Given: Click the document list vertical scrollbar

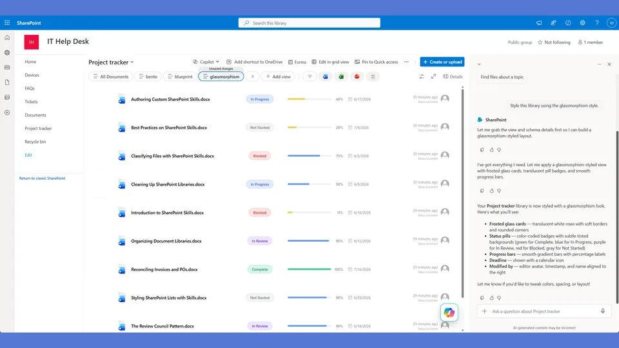Looking at the screenshot, I should pyautogui.click(x=463, y=193).
